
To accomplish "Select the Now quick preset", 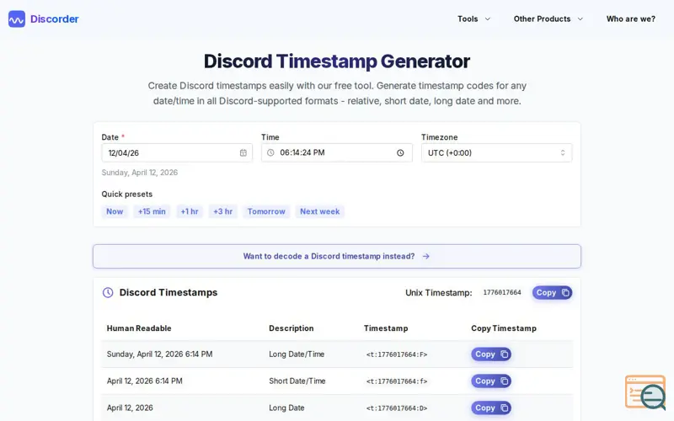I will click(x=115, y=211).
